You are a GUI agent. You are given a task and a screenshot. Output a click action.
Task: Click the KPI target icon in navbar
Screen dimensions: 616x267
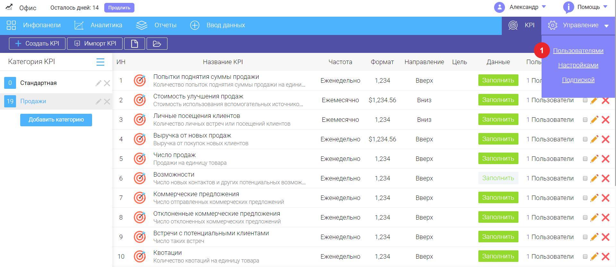coord(513,25)
